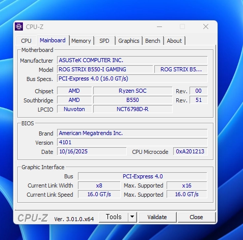Click the NCT6798D-R field
Viewport: 243px width, 240px height.
click(132, 109)
